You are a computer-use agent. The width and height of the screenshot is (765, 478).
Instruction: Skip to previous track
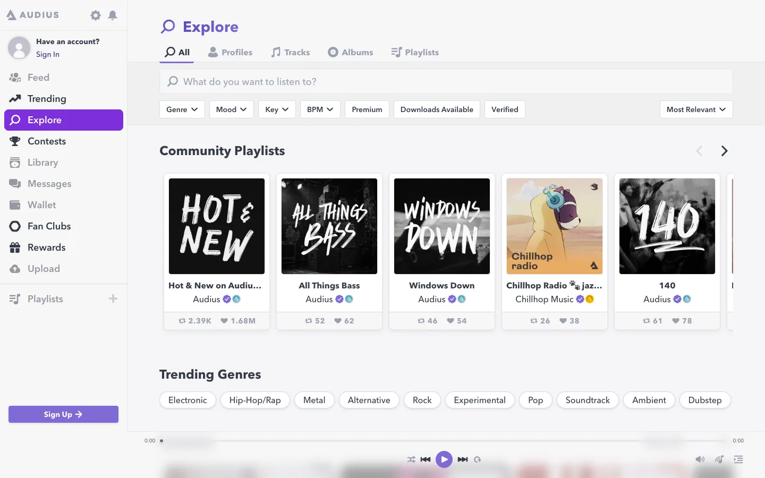(426, 459)
